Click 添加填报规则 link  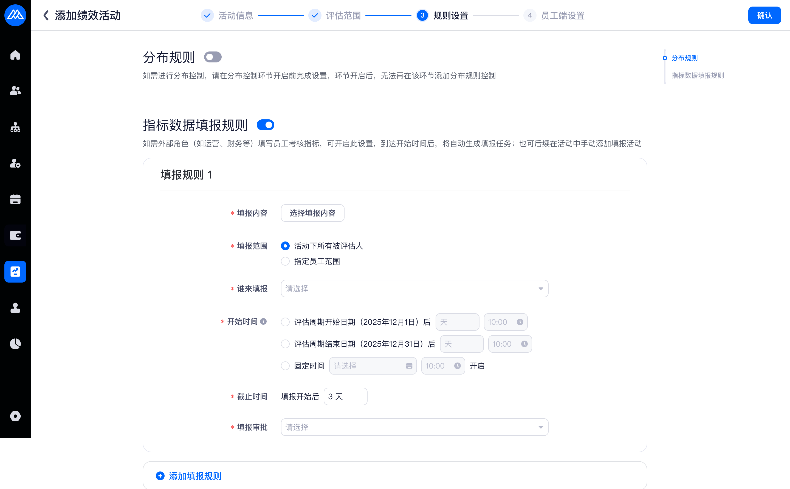[x=194, y=476]
